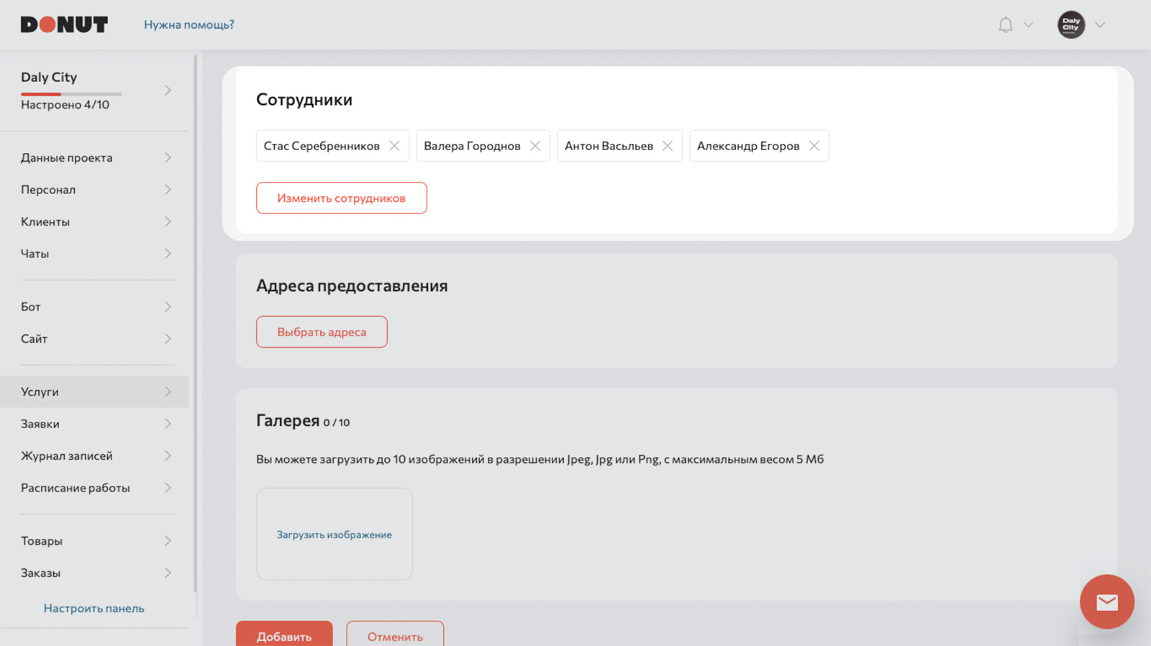Viewport: 1151px width, 646px height.
Task: Expand the dropdown arrow next to the avatar
Action: click(x=1100, y=24)
